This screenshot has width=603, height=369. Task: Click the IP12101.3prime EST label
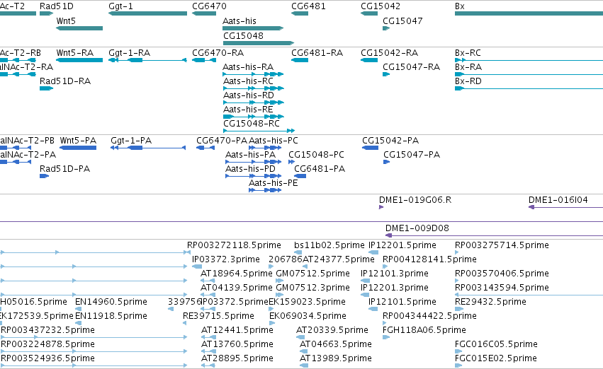pyautogui.click(x=394, y=274)
